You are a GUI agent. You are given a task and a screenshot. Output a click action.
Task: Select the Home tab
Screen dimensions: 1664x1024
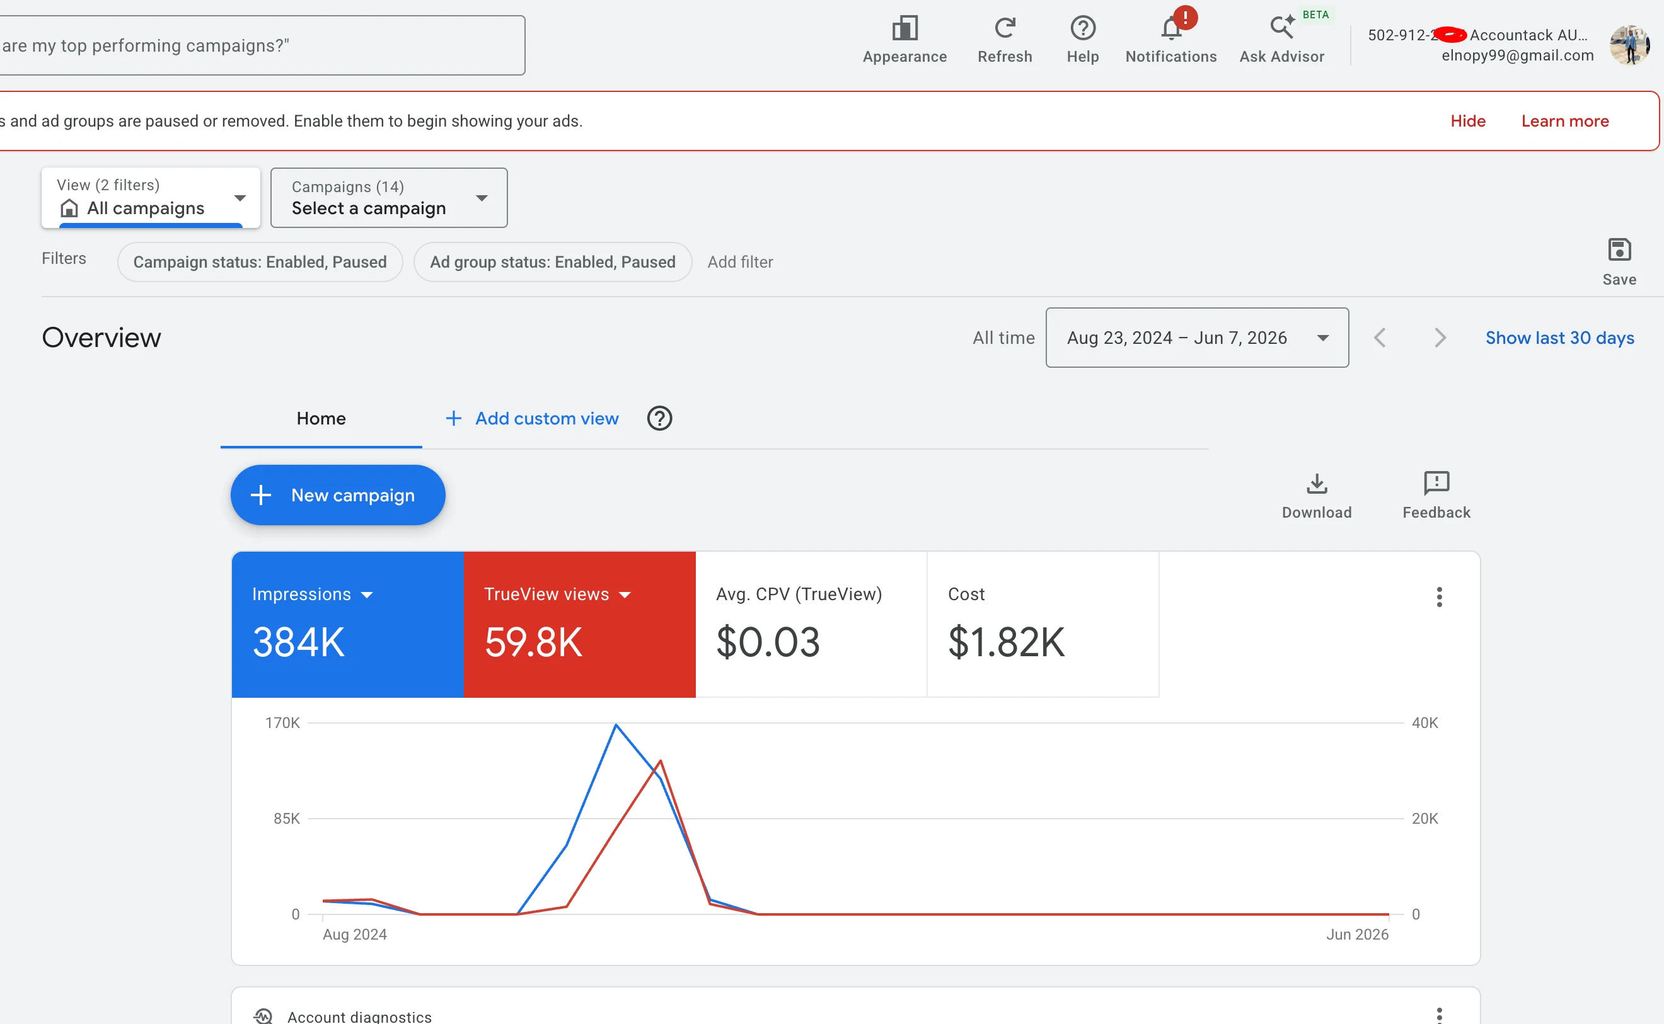click(321, 419)
